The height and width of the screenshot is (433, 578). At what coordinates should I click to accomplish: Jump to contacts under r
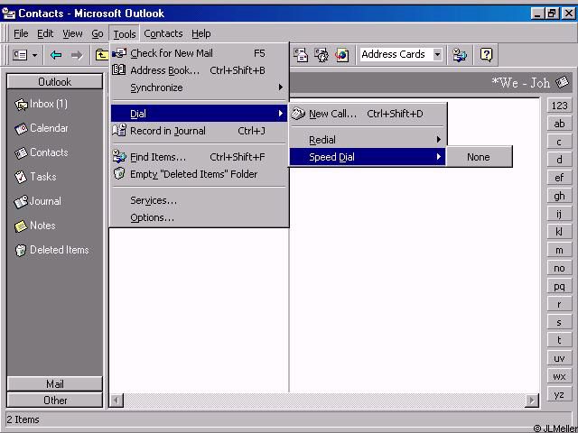tap(559, 304)
